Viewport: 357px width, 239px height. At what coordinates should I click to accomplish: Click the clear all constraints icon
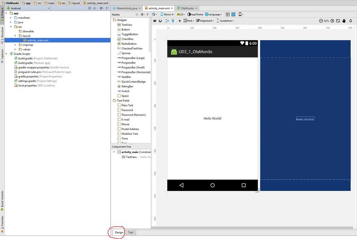pyautogui.click(x=167, y=20)
